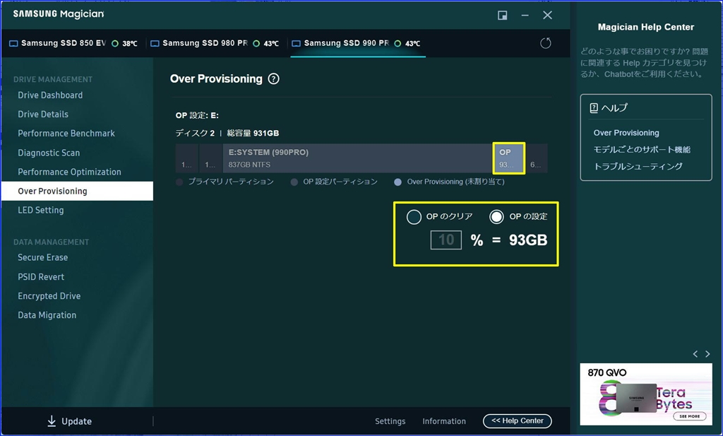Open Performance Optimization page

pyautogui.click(x=70, y=172)
